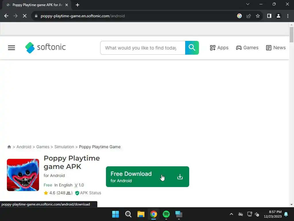
Task: Open the clock showing 8:57 PM
Action: coord(273,214)
